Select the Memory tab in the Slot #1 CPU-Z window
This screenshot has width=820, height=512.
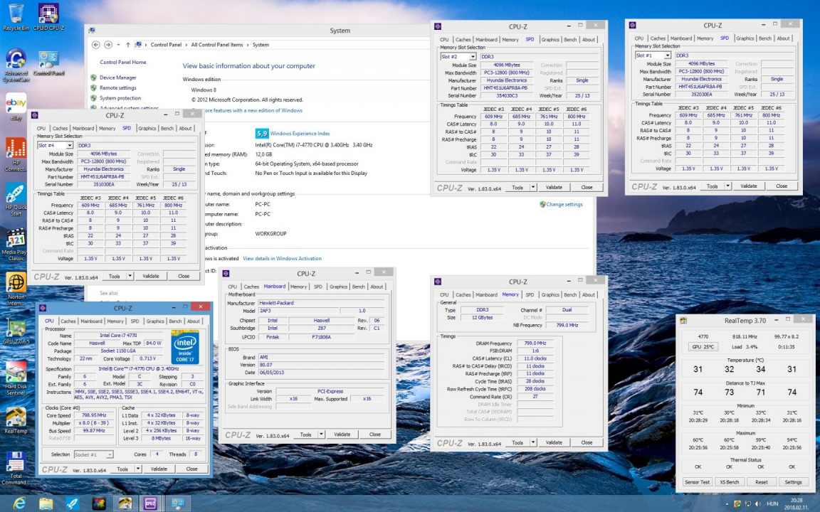705,38
